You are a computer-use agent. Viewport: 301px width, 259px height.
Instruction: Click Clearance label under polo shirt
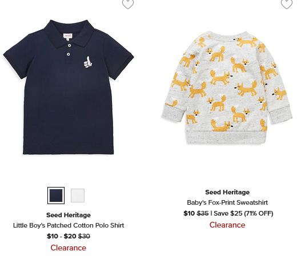point(69,248)
